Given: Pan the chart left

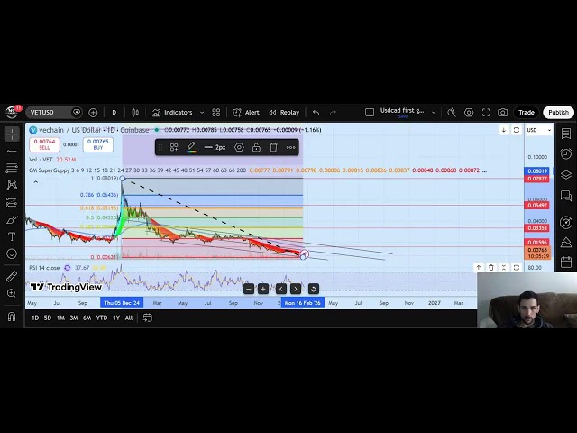Looking at the screenshot, I should (281, 289).
